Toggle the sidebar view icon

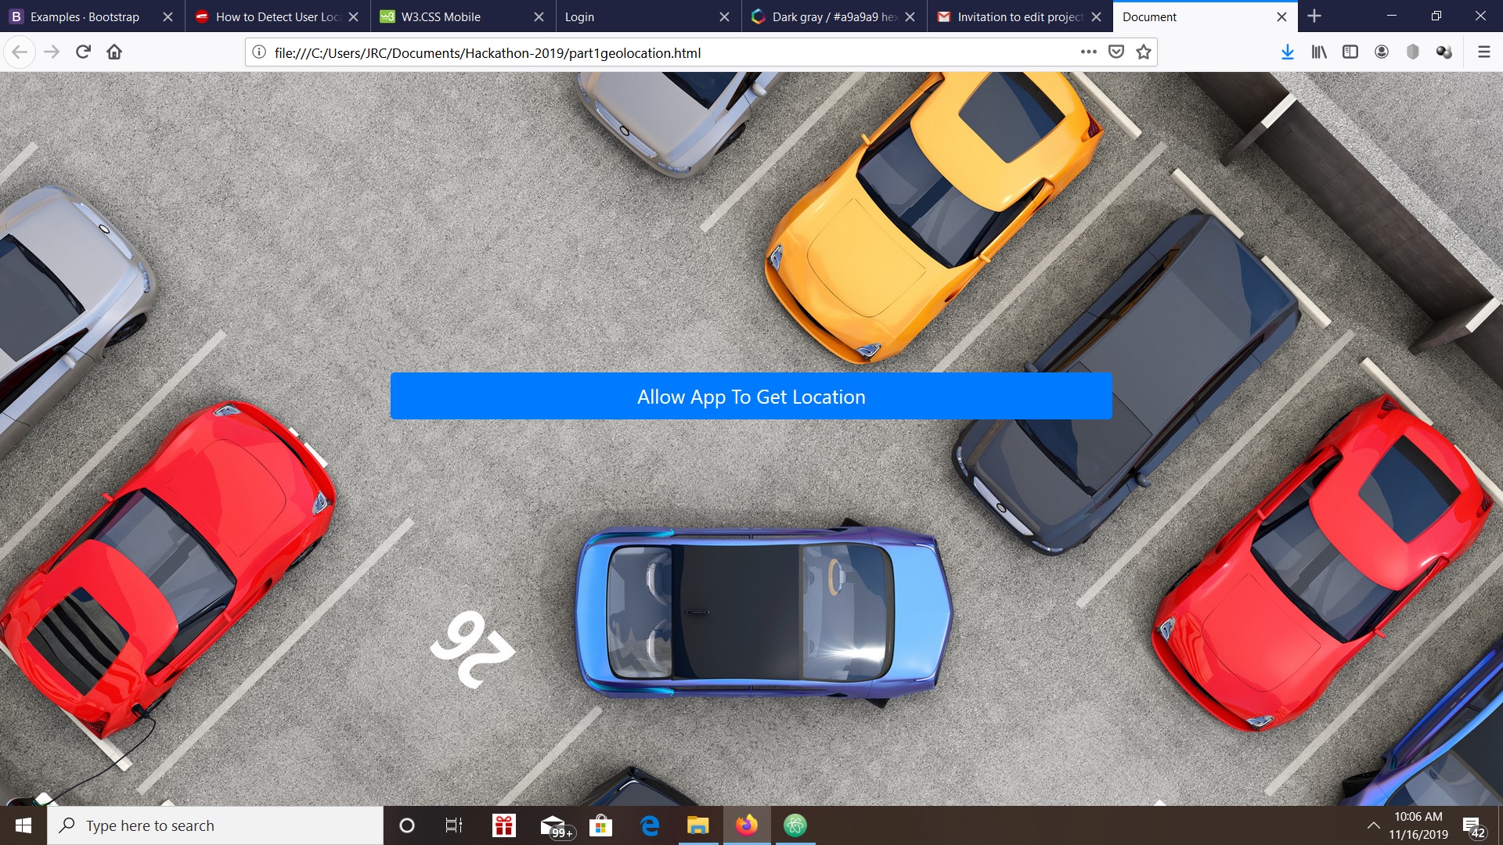pyautogui.click(x=1350, y=52)
